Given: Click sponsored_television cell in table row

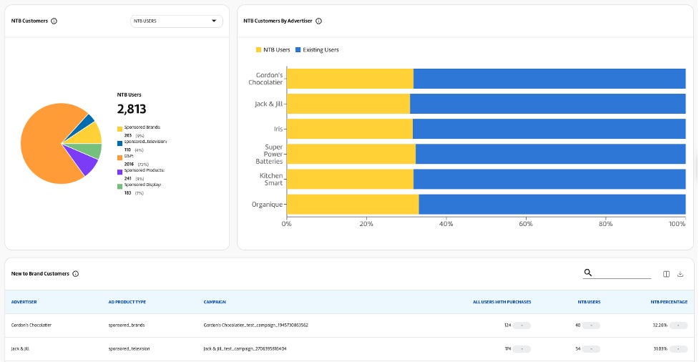Looking at the screenshot, I should click(x=129, y=348).
